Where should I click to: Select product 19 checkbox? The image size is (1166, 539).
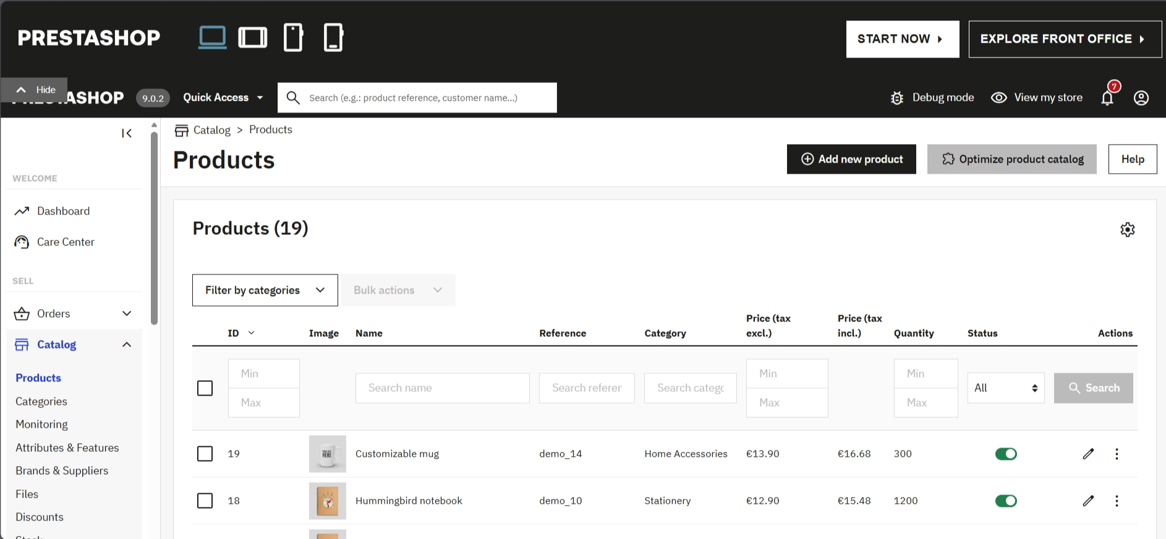tap(205, 454)
